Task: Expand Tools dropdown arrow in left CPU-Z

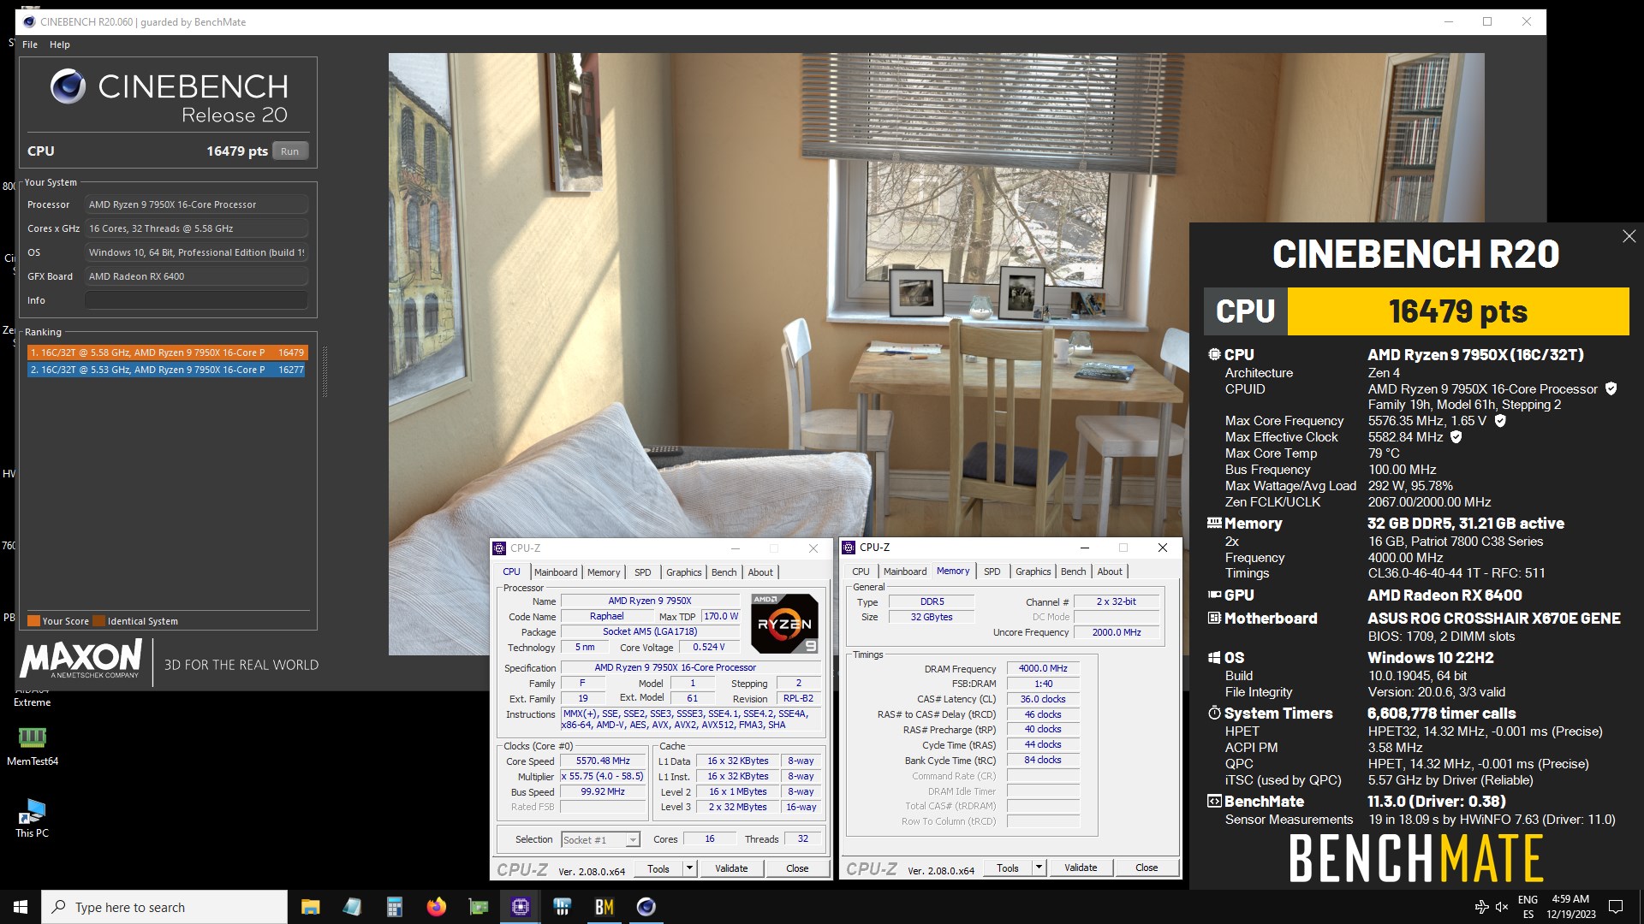Action: coord(689,868)
